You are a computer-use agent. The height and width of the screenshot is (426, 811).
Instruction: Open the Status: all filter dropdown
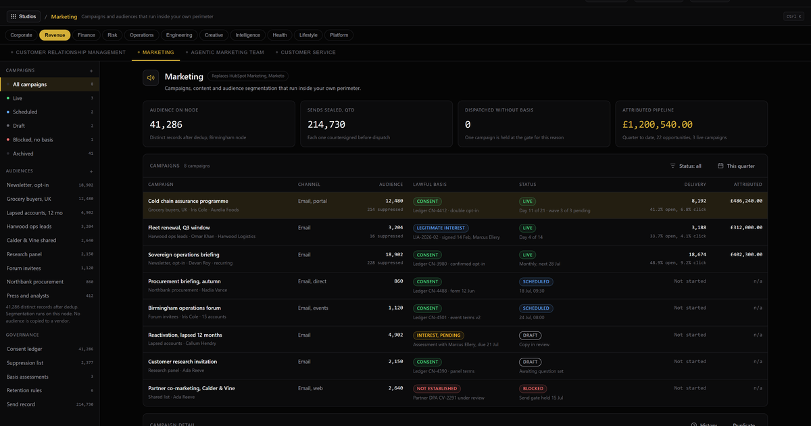point(685,166)
